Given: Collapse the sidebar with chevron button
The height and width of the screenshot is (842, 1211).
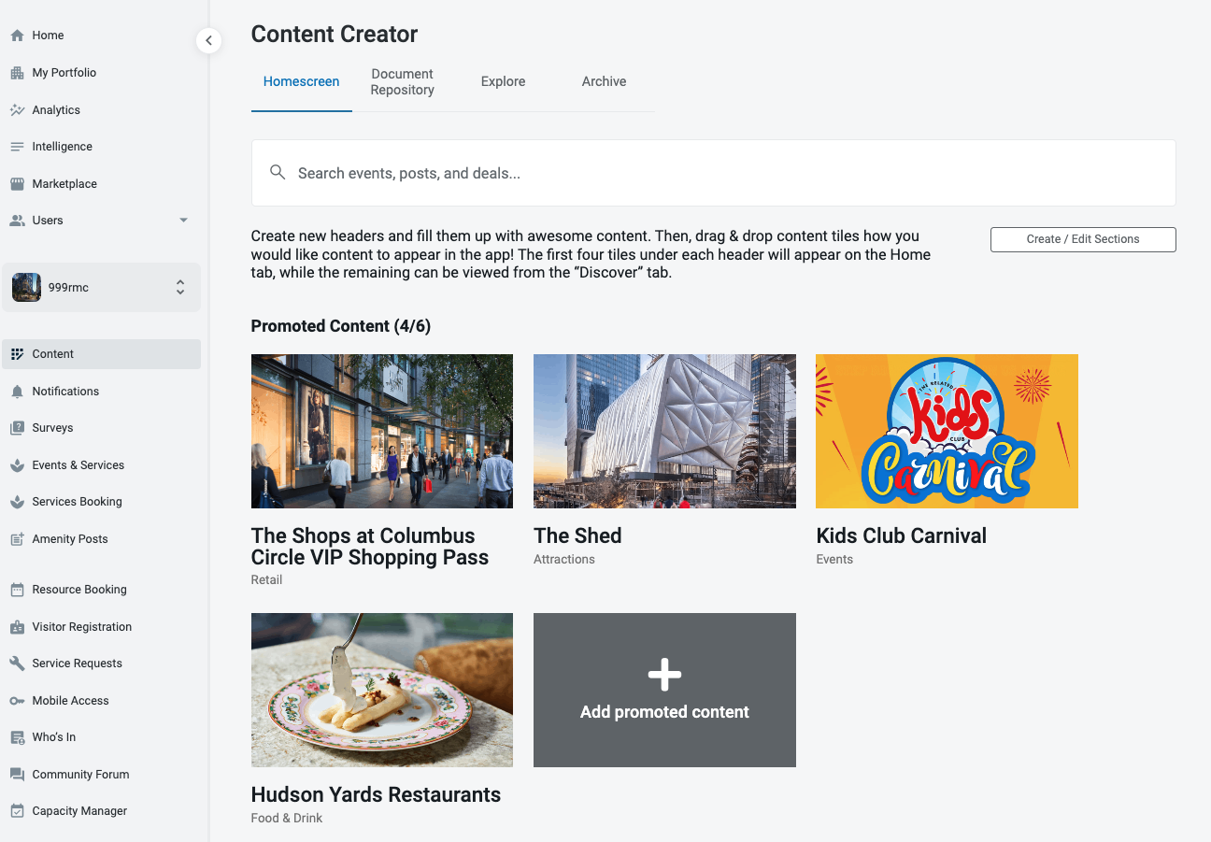Looking at the screenshot, I should click(208, 40).
